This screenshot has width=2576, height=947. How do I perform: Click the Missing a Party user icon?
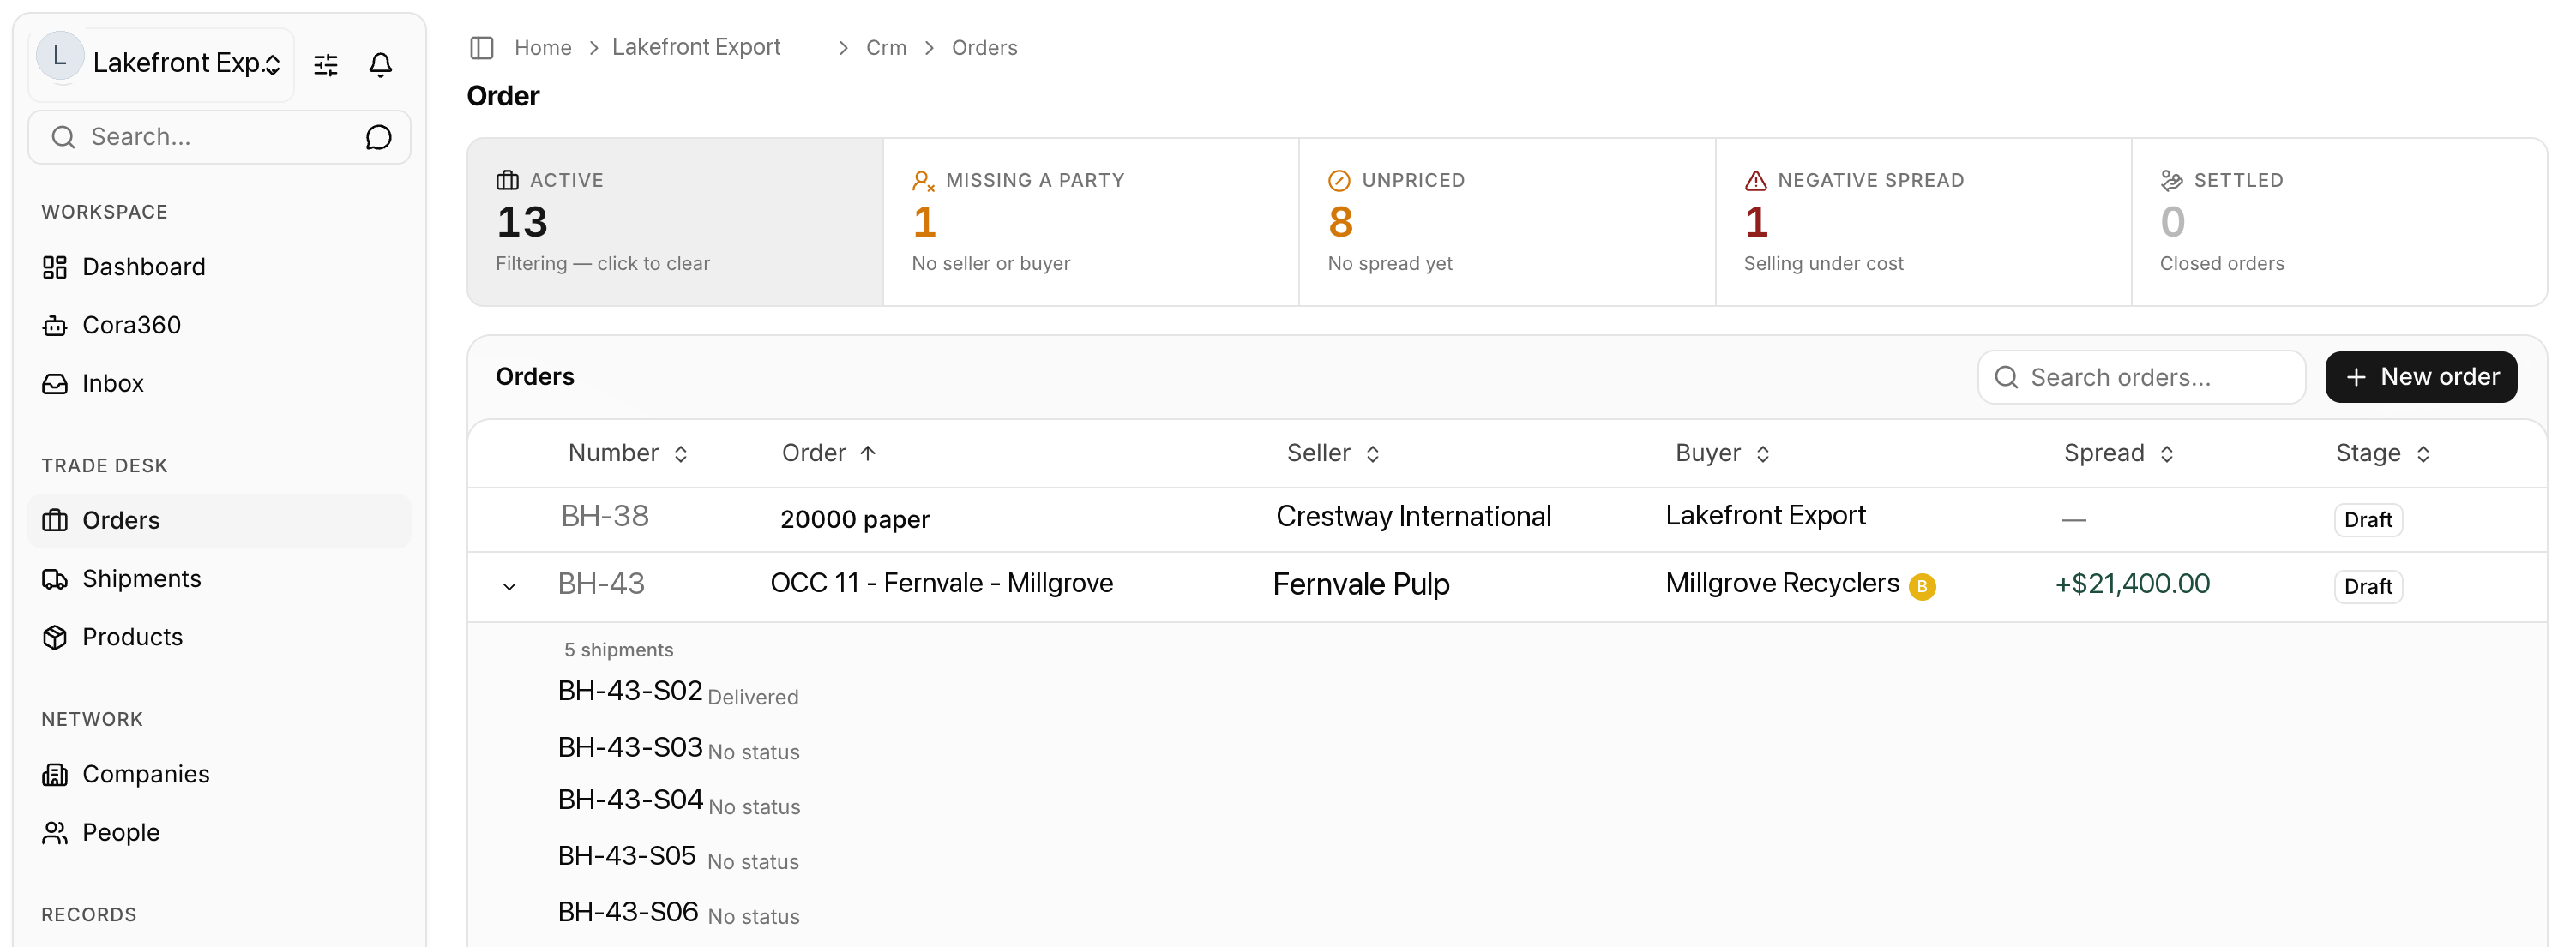click(x=923, y=181)
